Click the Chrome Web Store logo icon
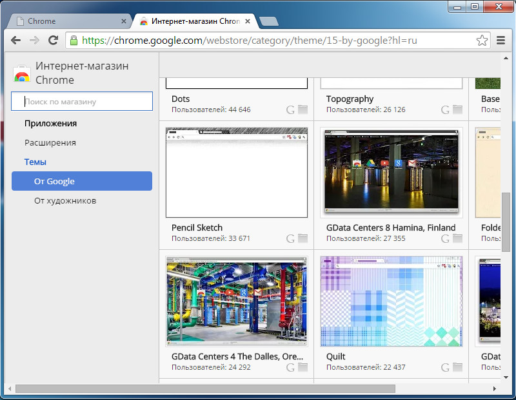Viewport: 516px width, 400px height. (22, 73)
